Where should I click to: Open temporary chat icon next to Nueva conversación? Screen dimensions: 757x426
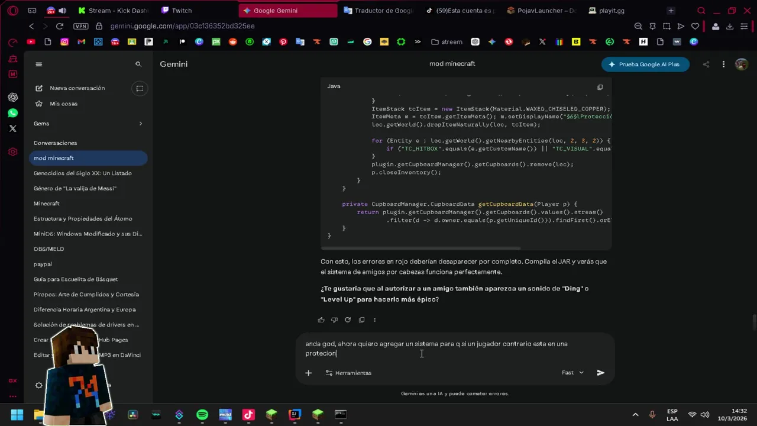140,88
